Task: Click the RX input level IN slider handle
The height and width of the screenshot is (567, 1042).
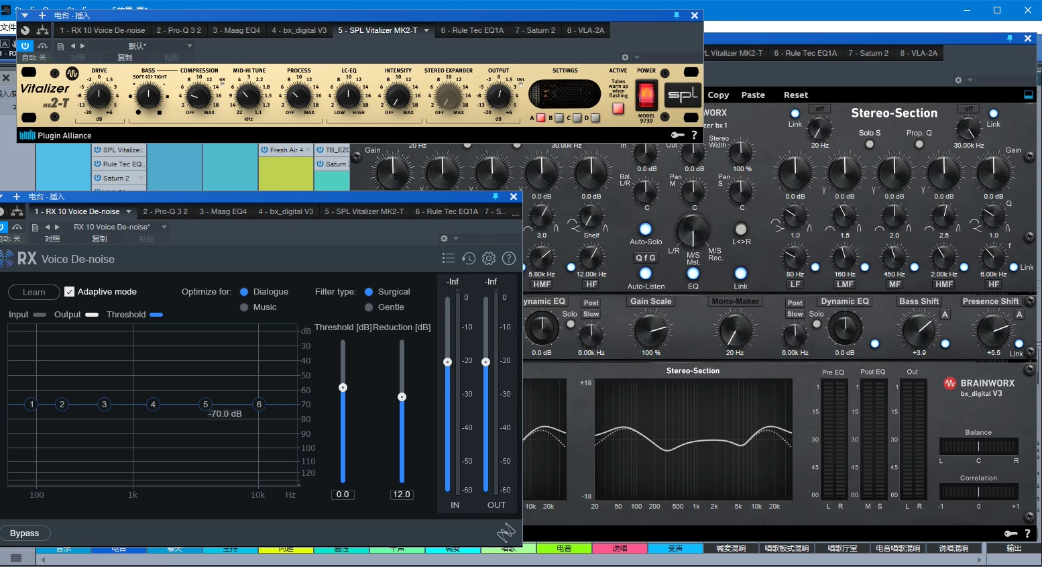Action: (x=448, y=362)
